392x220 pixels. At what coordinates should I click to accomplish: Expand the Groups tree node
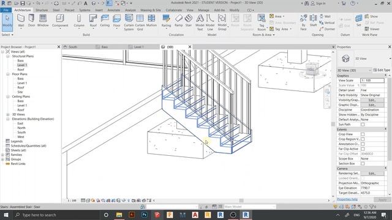pyautogui.click(x=2, y=159)
